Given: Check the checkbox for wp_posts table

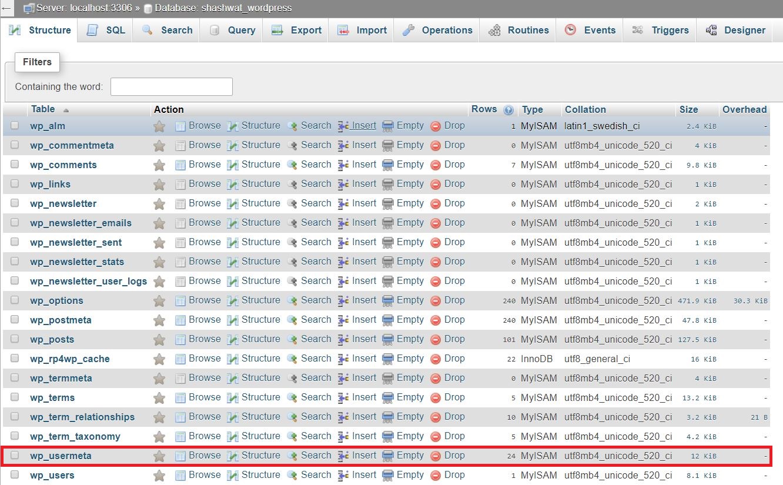Looking at the screenshot, I should coord(14,339).
